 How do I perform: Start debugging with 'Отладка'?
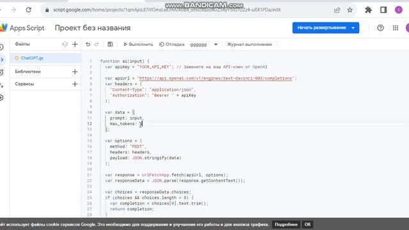coord(172,44)
